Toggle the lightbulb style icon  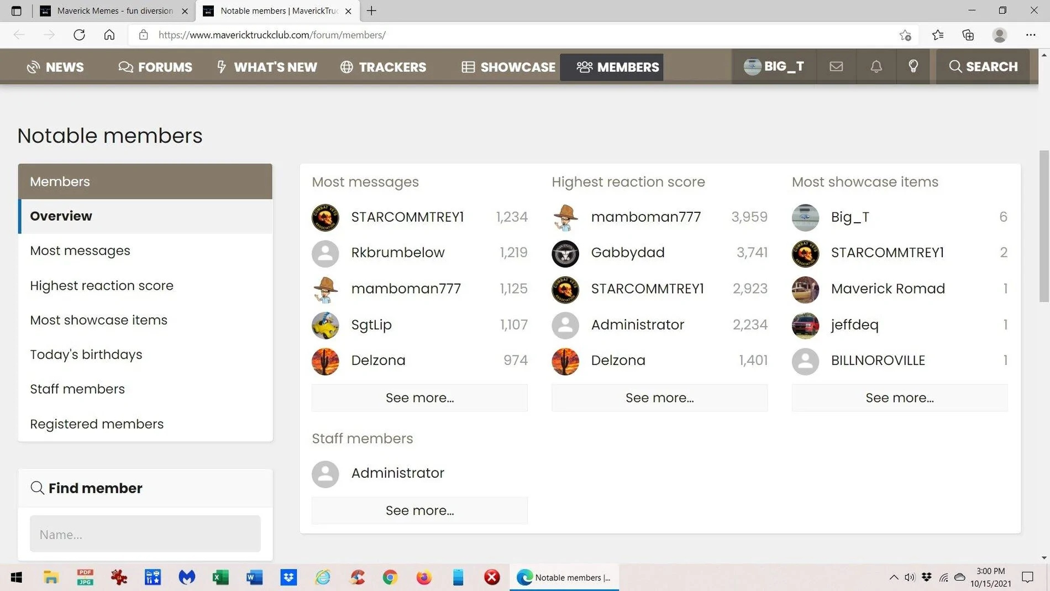(x=913, y=66)
